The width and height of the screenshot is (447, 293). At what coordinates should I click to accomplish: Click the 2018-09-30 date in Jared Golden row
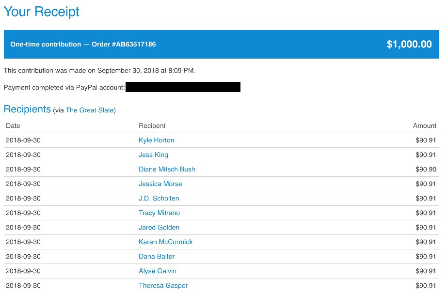point(23,227)
